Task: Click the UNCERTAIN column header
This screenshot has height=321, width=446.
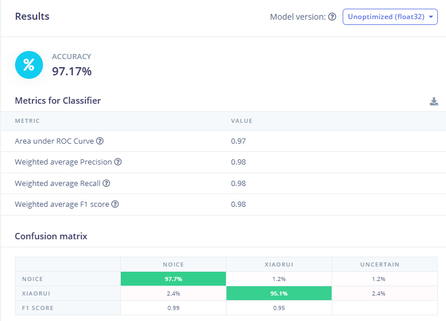Action: [x=384, y=264]
